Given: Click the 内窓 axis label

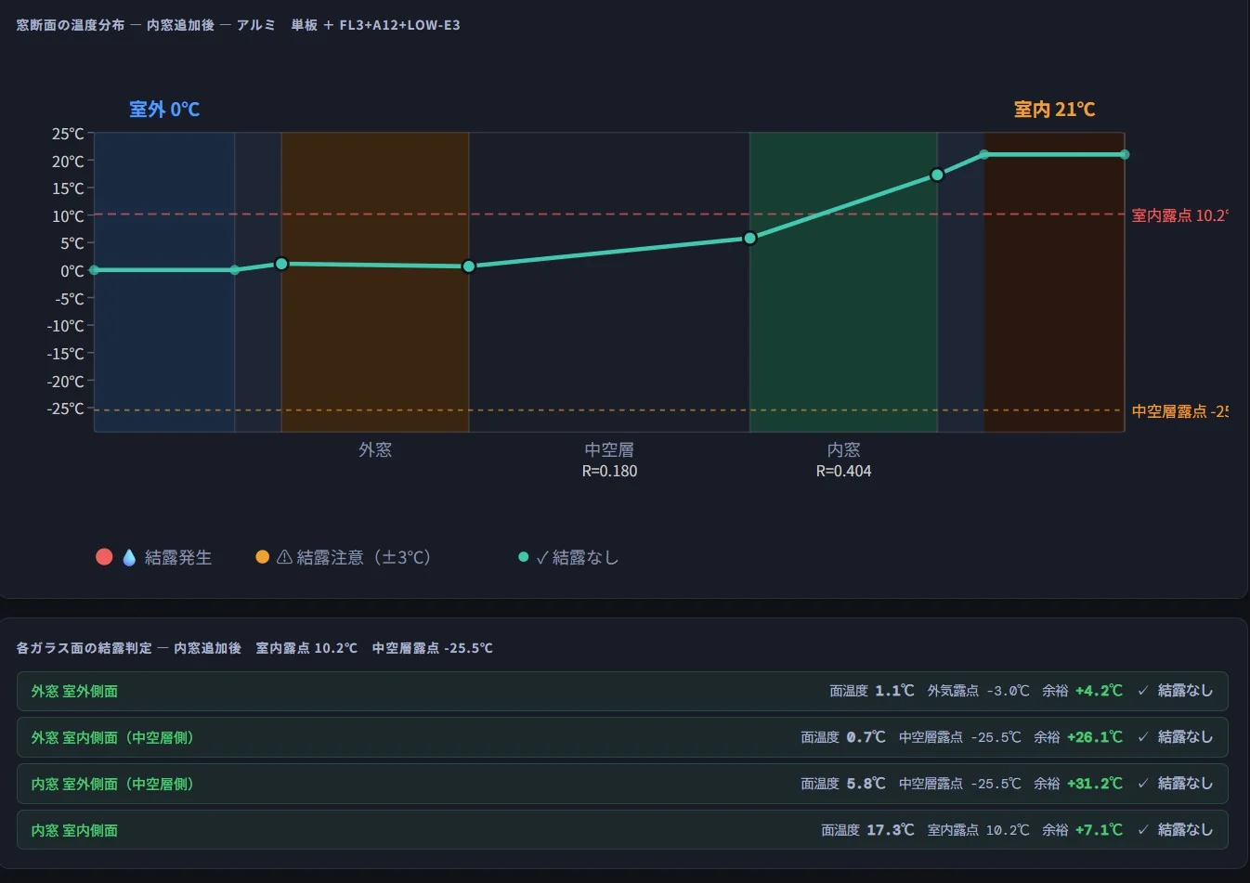Looking at the screenshot, I should 843,449.
